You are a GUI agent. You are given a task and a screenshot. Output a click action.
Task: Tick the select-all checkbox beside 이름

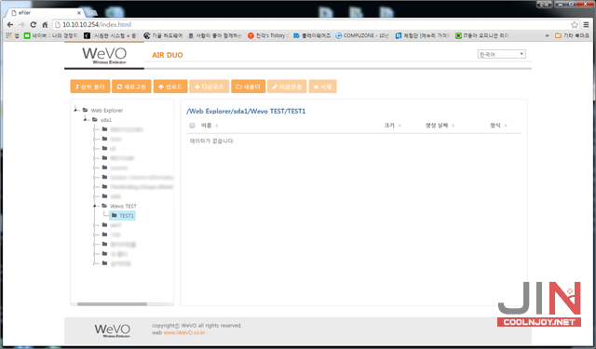point(192,126)
